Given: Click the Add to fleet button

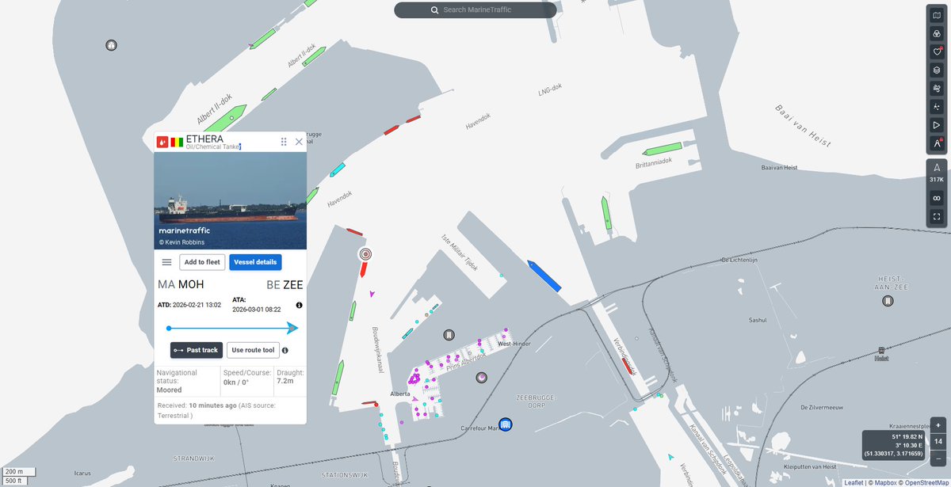Looking at the screenshot, I should pyautogui.click(x=202, y=262).
